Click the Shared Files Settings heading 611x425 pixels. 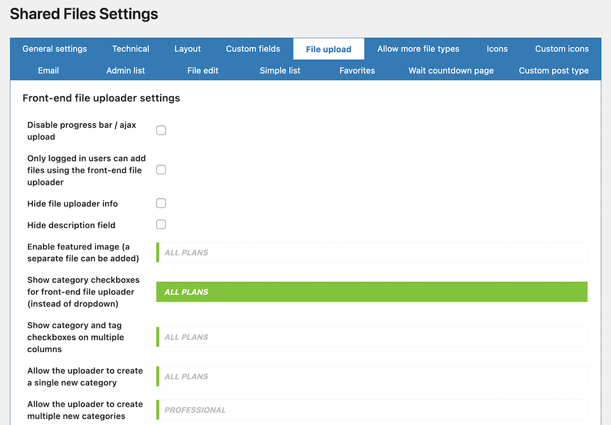[84, 14]
